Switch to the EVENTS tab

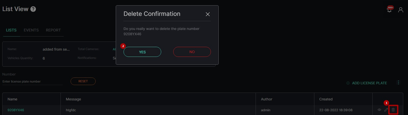(x=31, y=30)
